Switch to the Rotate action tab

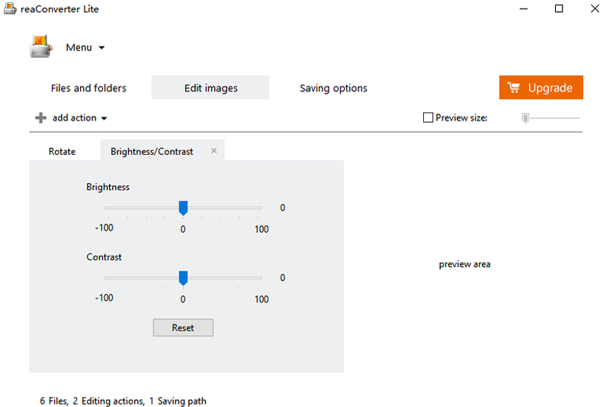pos(63,151)
